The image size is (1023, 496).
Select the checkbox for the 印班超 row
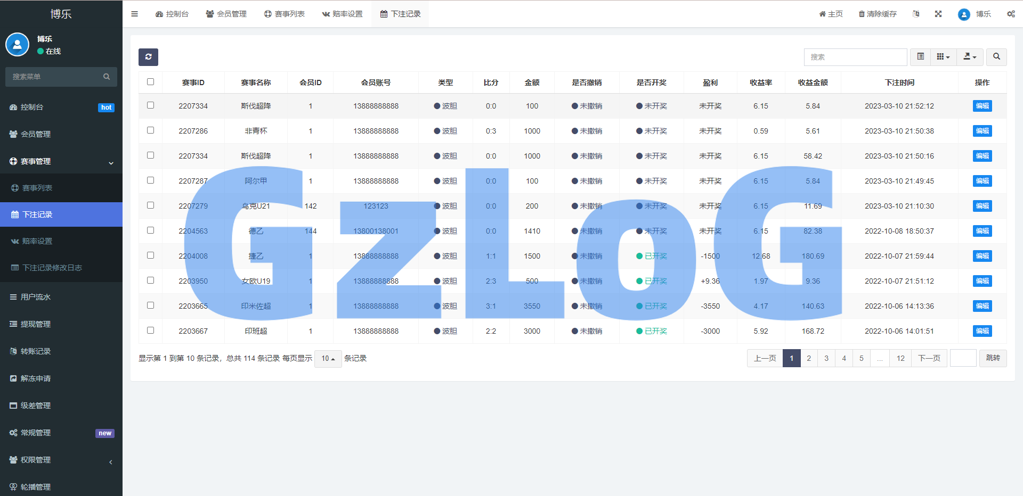[x=150, y=330]
